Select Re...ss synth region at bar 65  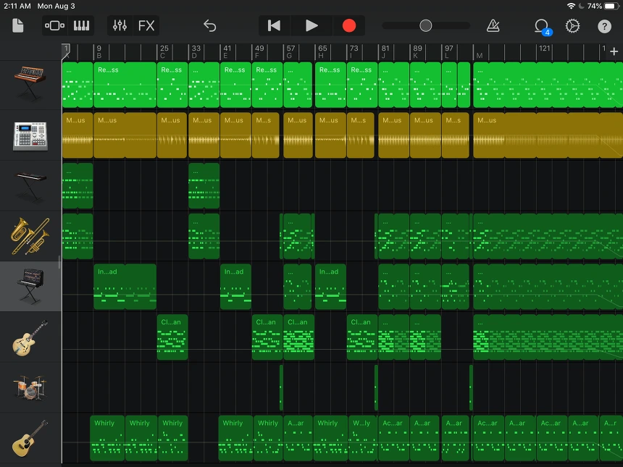(330, 85)
